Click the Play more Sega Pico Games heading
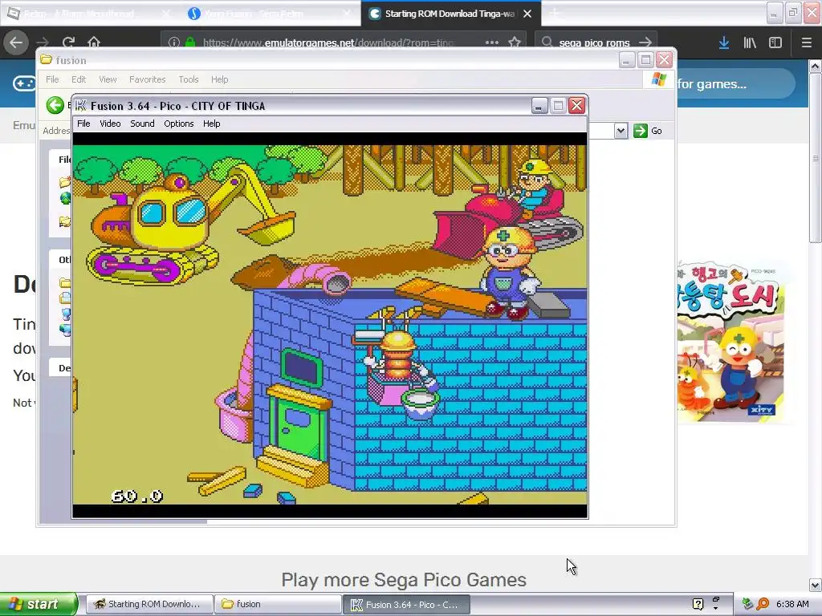822x616 pixels. [404, 580]
